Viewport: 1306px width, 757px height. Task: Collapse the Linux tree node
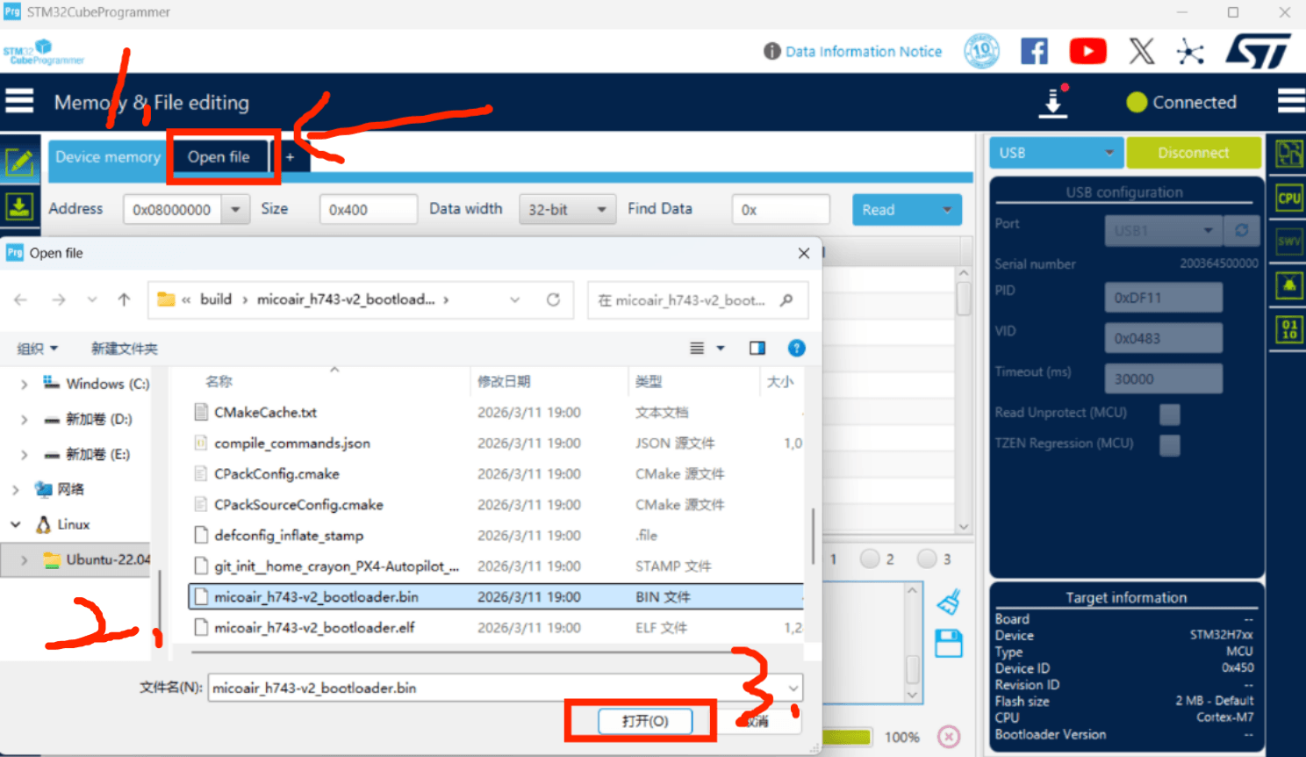point(16,524)
